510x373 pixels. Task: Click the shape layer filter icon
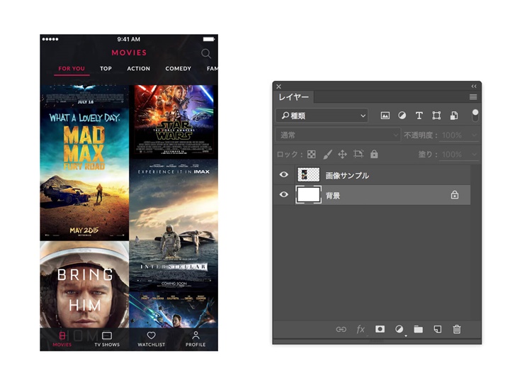click(436, 116)
